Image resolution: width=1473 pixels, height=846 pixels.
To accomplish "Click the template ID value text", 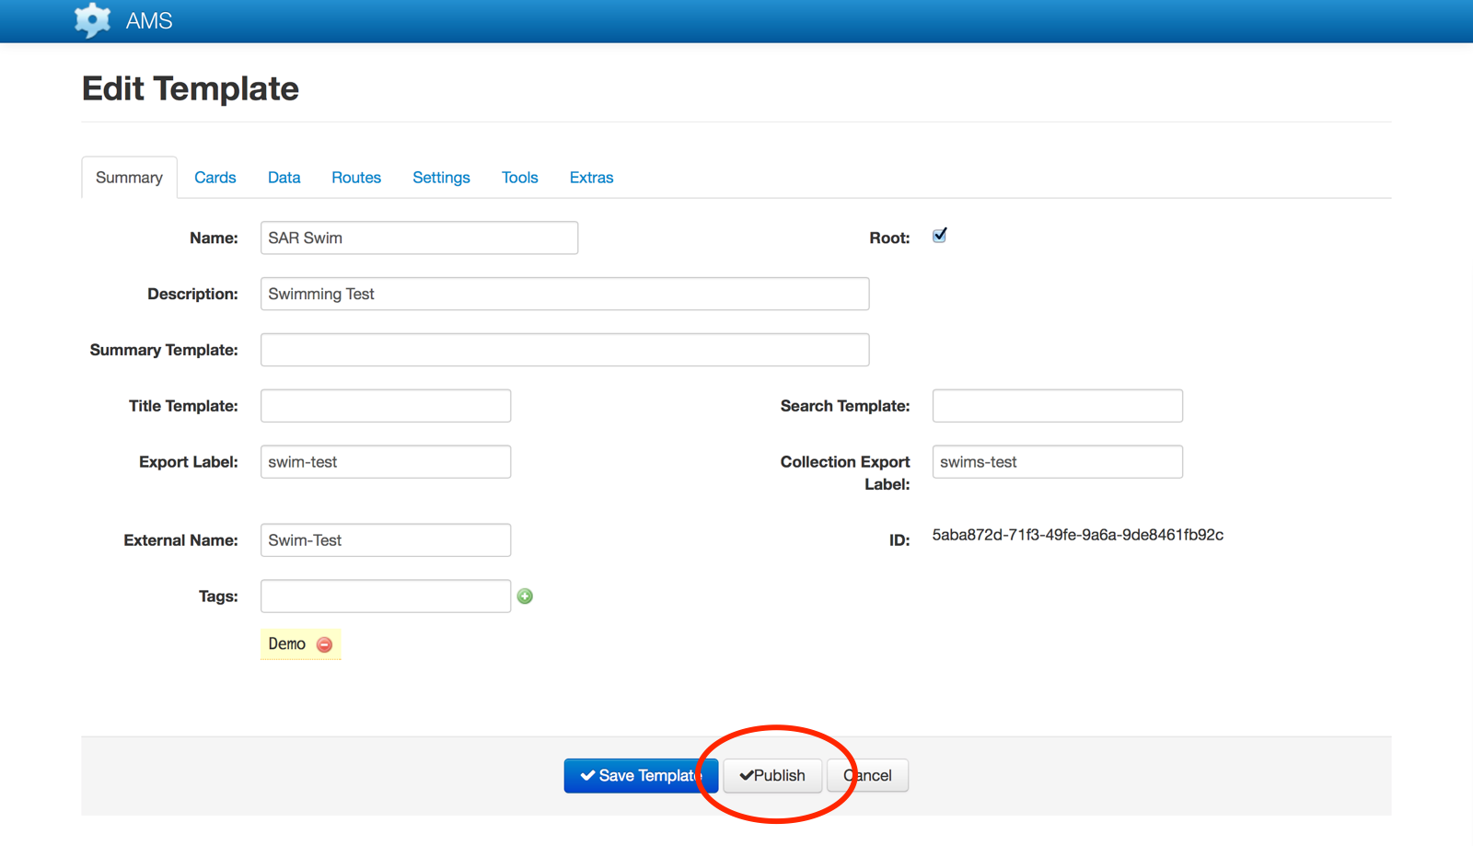I will [1077, 535].
